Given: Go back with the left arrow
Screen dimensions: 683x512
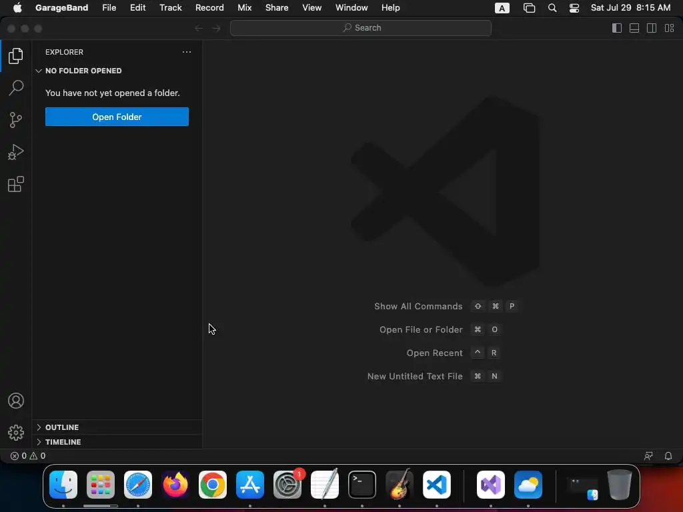Looking at the screenshot, I should (199, 28).
